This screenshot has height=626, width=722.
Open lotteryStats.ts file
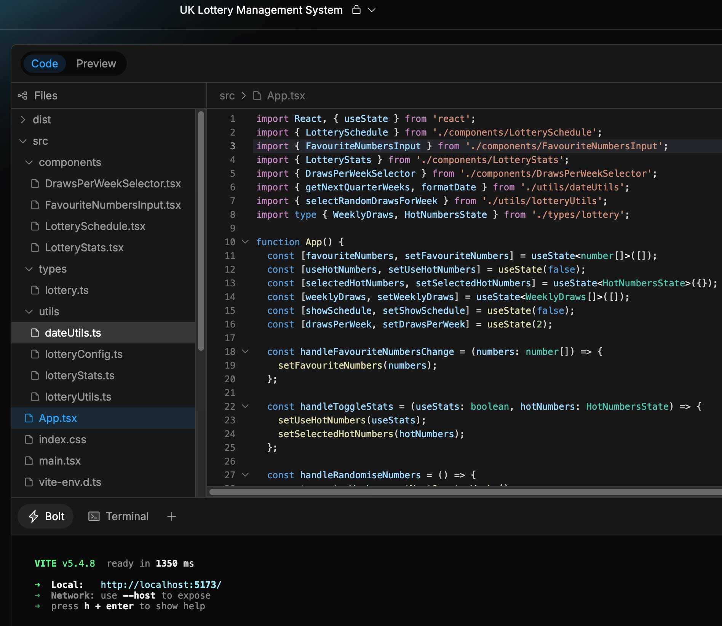point(103,375)
